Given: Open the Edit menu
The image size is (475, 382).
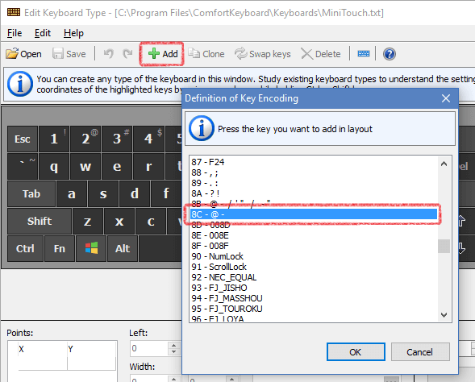Looking at the screenshot, I should (x=43, y=33).
